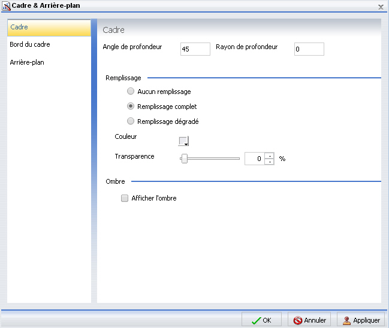
Task: Select Aucun remplissage radio button
Action: point(131,91)
